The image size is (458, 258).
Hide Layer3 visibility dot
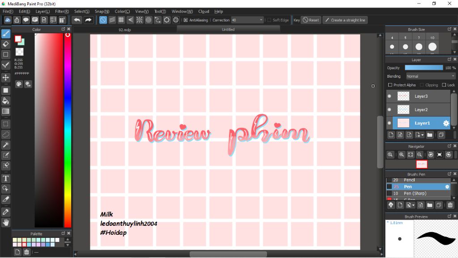click(x=390, y=96)
